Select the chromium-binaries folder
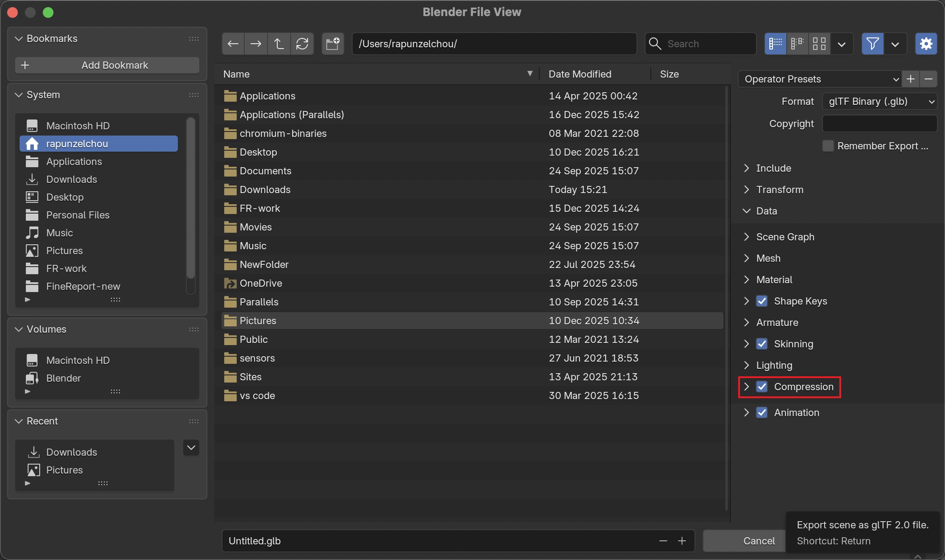 pos(472,133)
